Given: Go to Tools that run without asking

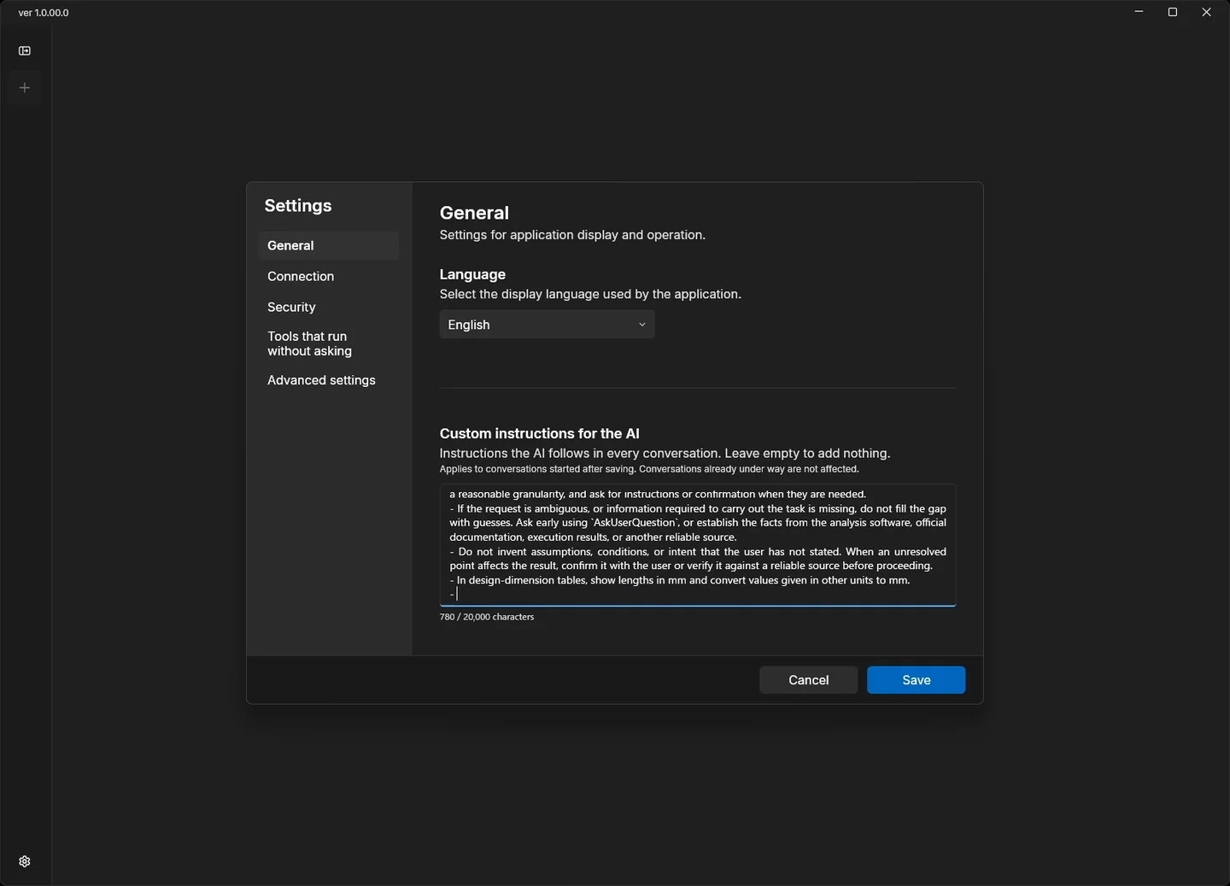Looking at the screenshot, I should pos(328,343).
